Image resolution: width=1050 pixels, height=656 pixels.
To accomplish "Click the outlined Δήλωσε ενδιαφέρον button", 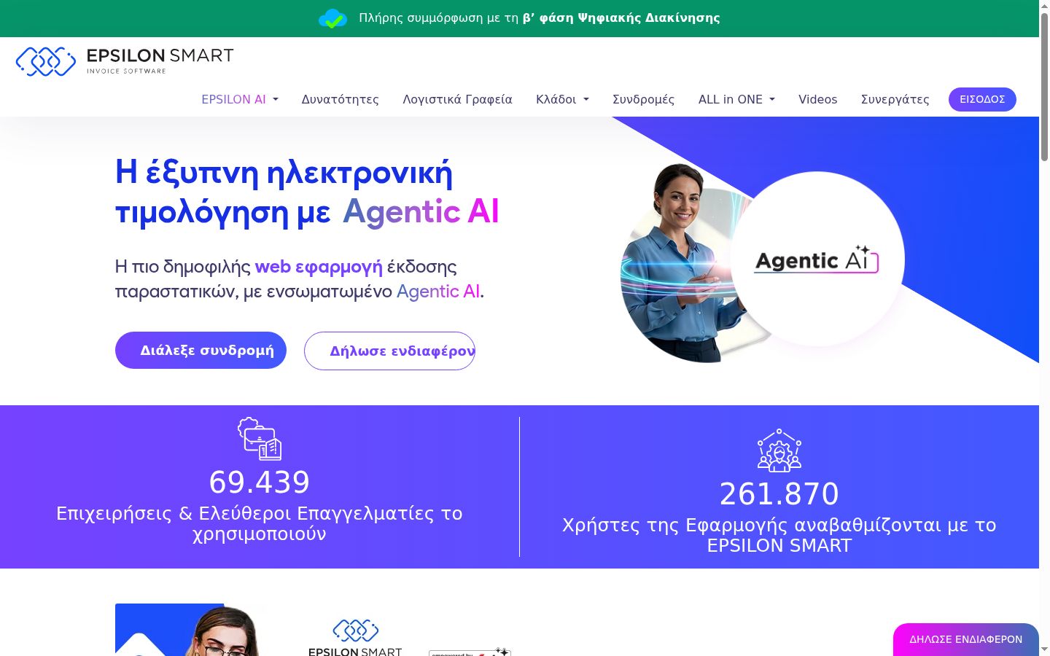I will tap(389, 351).
